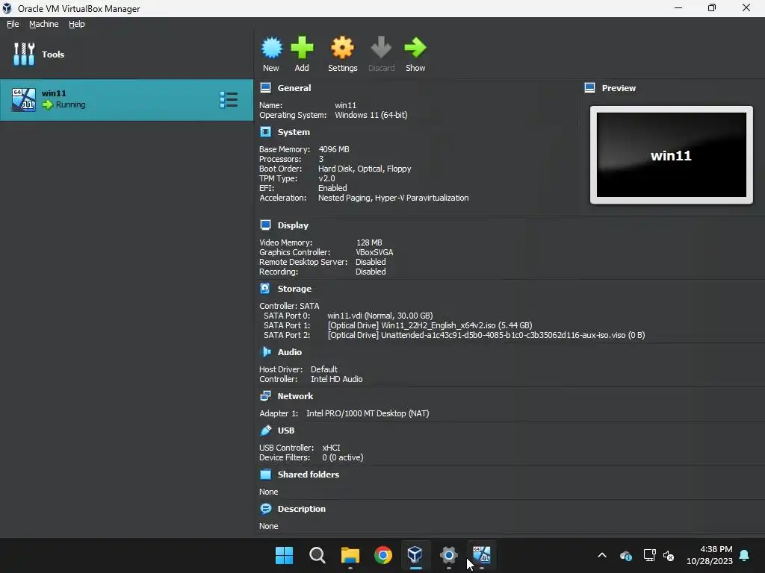The width and height of the screenshot is (765, 573).
Task: Click the Graphics Controller VBoxSVGA value
Action: pyautogui.click(x=374, y=252)
